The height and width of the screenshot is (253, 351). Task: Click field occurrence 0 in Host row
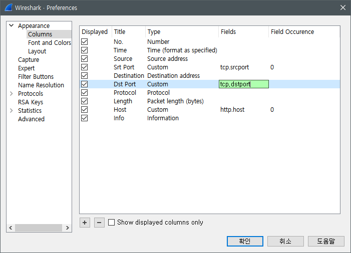point(272,110)
